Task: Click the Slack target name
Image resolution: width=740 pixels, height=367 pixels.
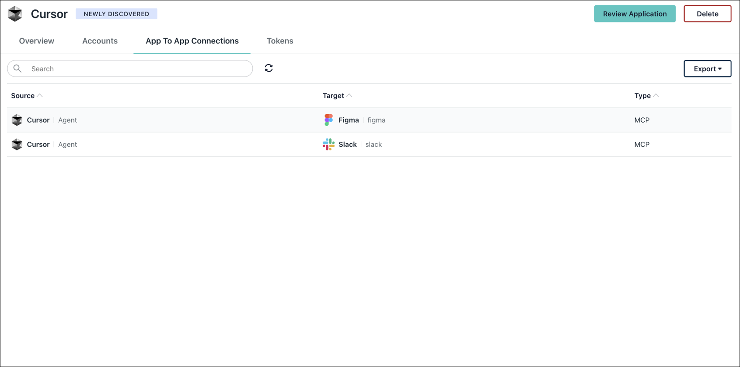Action: (348, 145)
